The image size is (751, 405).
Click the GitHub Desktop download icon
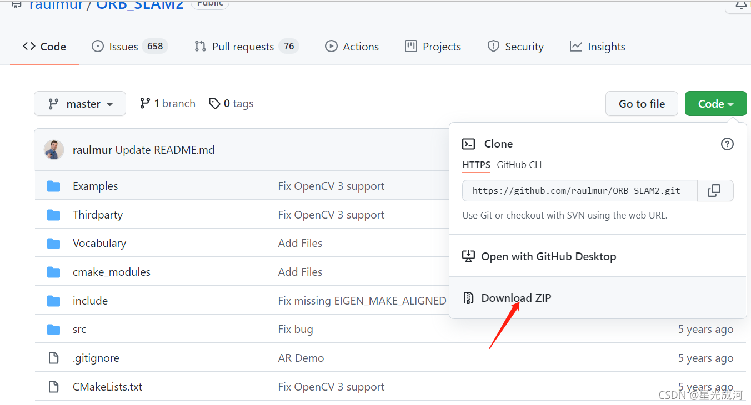pos(469,256)
